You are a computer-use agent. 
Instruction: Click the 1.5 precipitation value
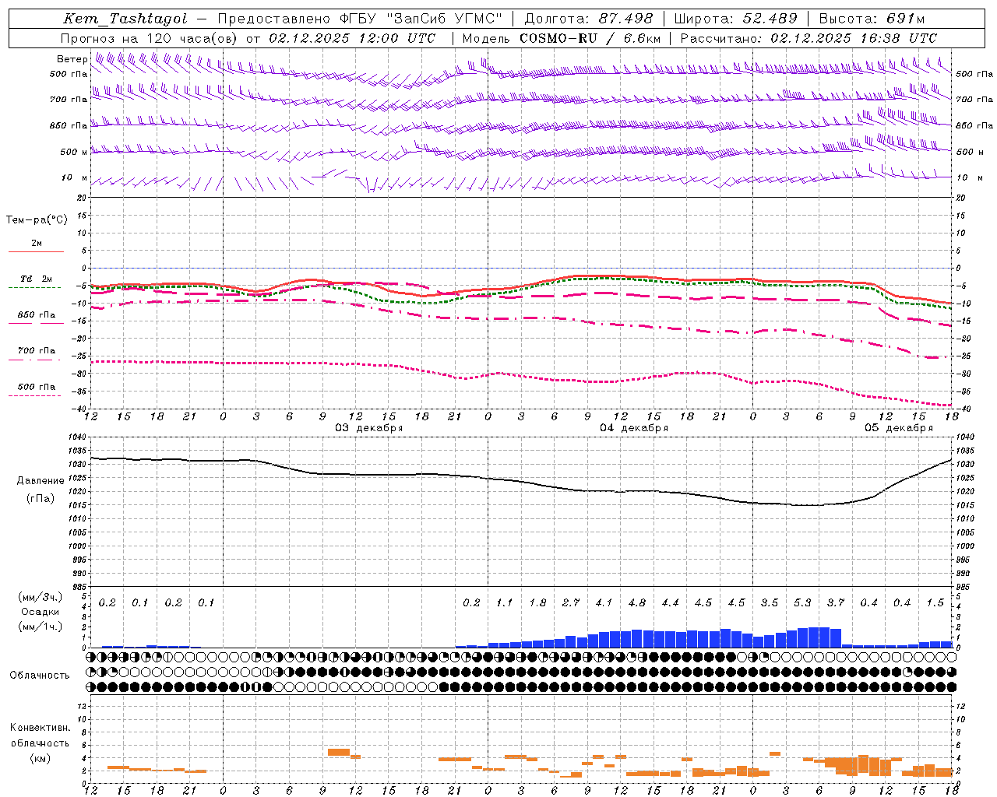(935, 603)
